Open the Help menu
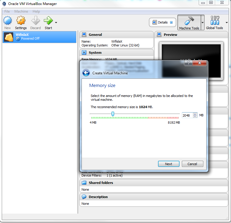 click(x=36, y=11)
